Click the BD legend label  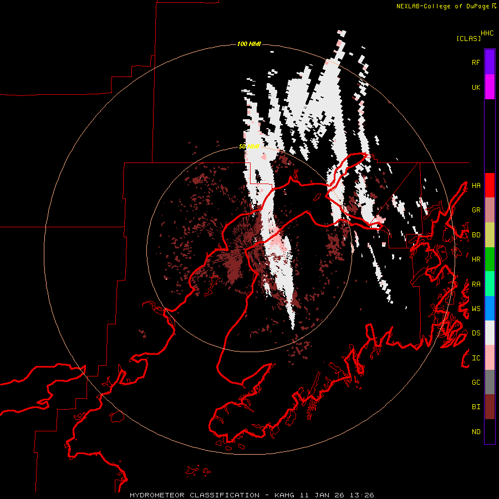click(476, 235)
